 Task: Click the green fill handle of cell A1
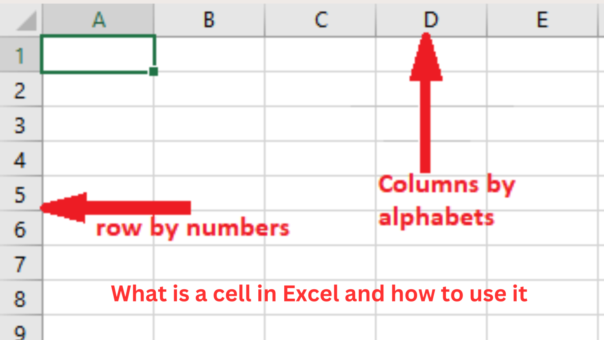point(153,72)
